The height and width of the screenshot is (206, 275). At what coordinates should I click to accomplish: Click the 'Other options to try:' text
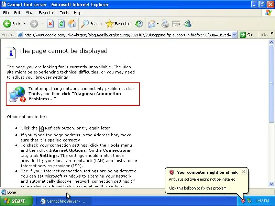pos(27,117)
